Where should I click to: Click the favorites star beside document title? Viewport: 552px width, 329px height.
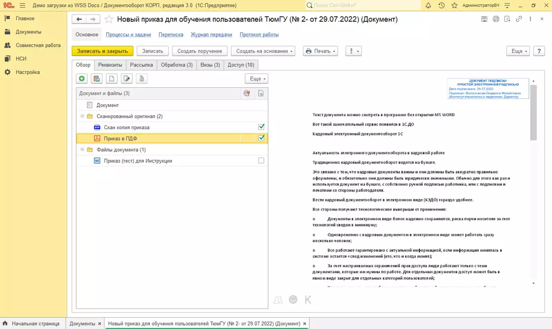(x=109, y=19)
